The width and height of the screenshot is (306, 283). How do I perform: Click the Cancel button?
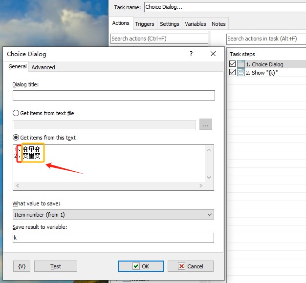point(190,266)
